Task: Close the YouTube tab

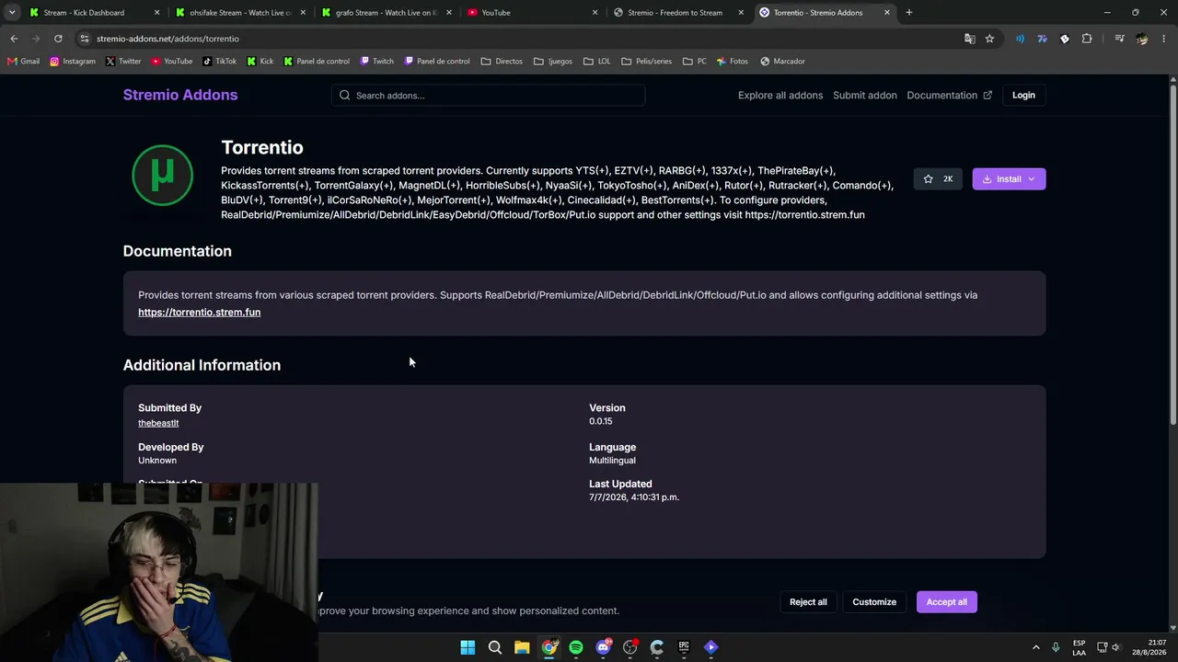Action: [x=595, y=13]
